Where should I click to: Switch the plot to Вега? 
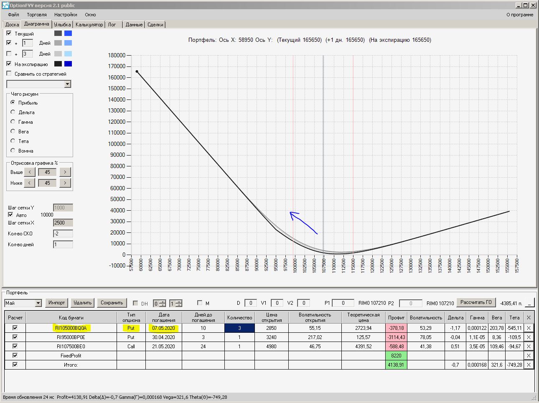point(13,131)
